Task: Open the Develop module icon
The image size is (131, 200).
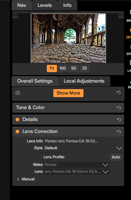Action: (129, 33)
